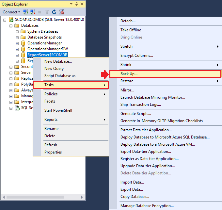The height and width of the screenshot is (210, 222).
Task: Choose Generate Scripts...
Action: [165, 114]
